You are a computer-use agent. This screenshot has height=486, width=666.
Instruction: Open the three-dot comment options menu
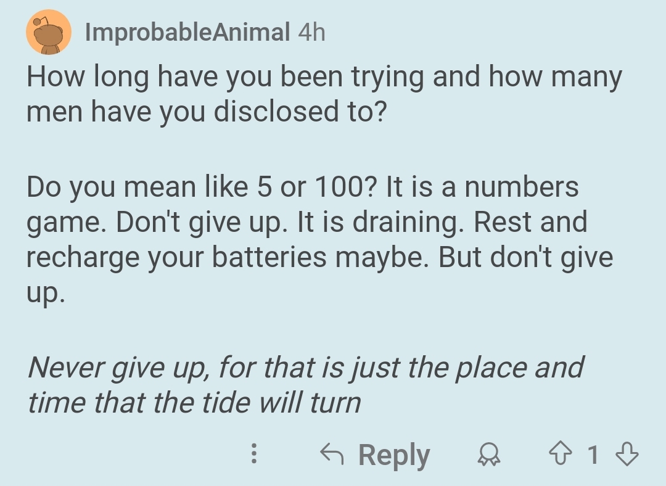(x=253, y=455)
